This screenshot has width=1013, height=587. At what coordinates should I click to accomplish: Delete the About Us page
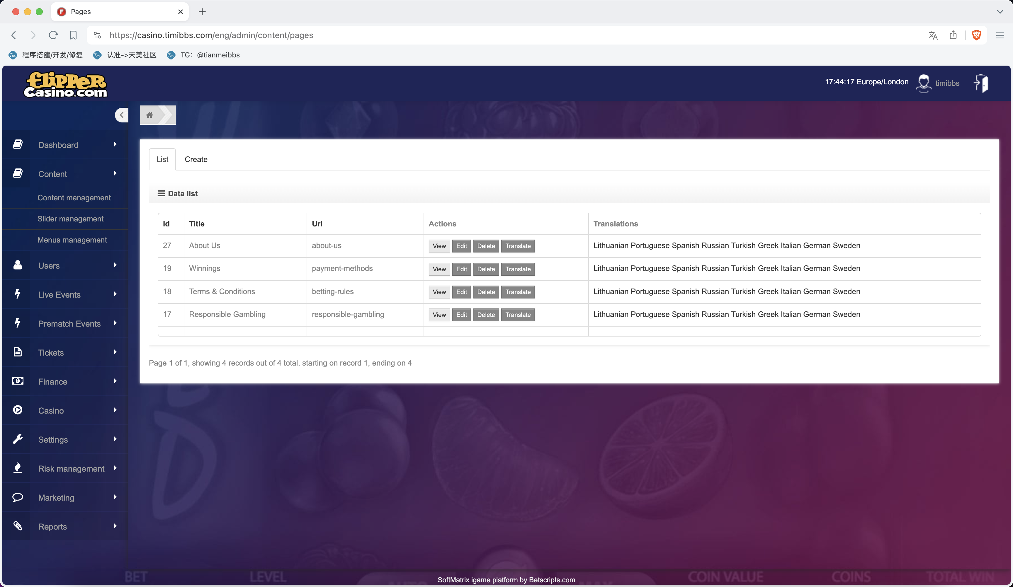point(486,246)
